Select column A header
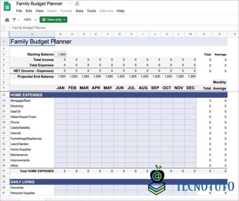Viewport: 239px width, 201px height. pos(32,34)
